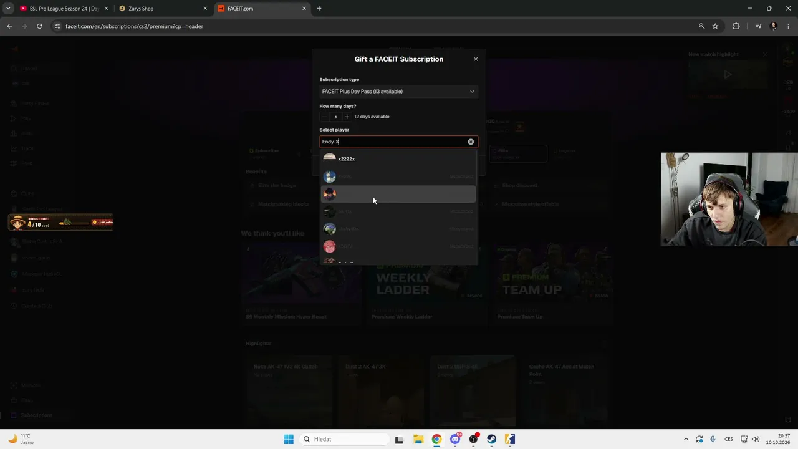The image size is (798, 449).
Task: Reload the FACEIT page
Action: pos(39,26)
